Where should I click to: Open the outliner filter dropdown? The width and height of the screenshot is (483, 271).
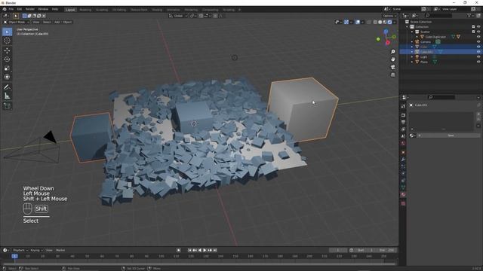471,15
